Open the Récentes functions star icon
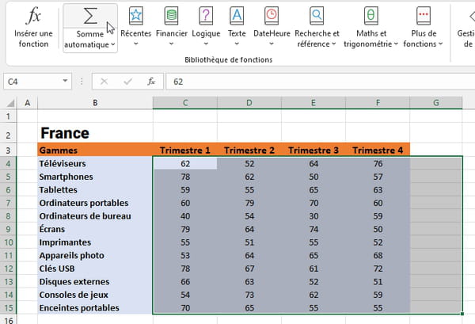 tap(135, 16)
